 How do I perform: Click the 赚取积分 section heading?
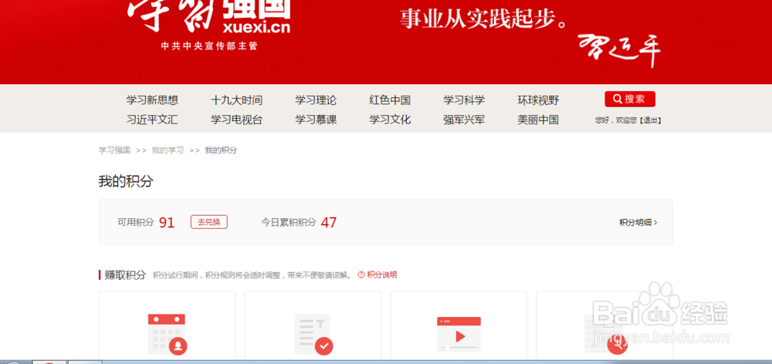point(125,275)
